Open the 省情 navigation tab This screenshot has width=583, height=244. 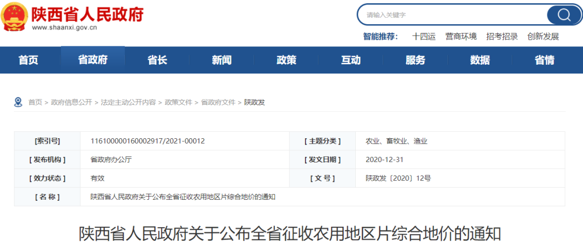click(x=544, y=60)
